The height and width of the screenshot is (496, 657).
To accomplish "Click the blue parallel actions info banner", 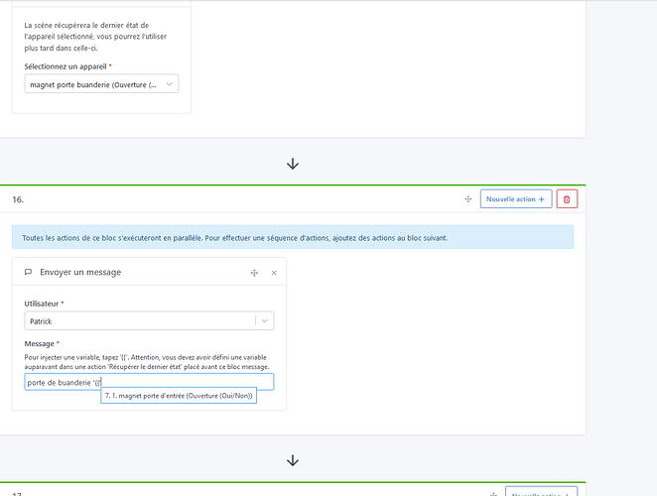I will [293, 238].
